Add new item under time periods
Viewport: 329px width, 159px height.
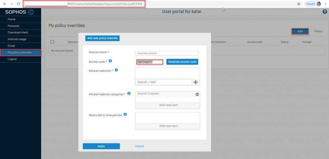168,126
